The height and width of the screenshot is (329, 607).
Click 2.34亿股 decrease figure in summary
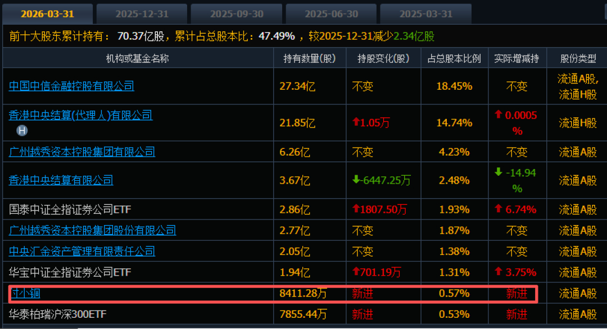click(414, 36)
